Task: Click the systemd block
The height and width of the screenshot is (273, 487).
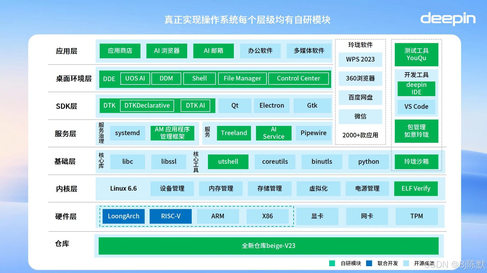Action: (x=127, y=133)
